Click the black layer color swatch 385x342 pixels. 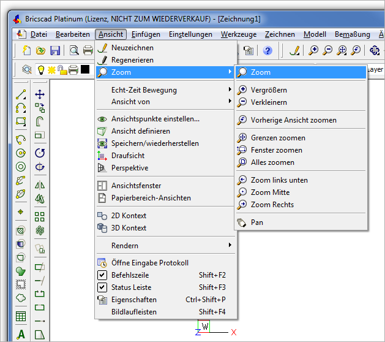pyautogui.click(x=85, y=70)
